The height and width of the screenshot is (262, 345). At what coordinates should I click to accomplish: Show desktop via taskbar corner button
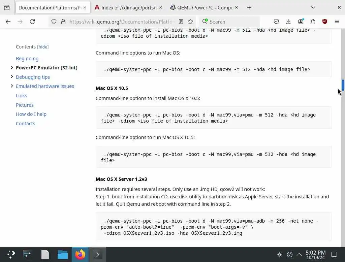(x=334, y=255)
